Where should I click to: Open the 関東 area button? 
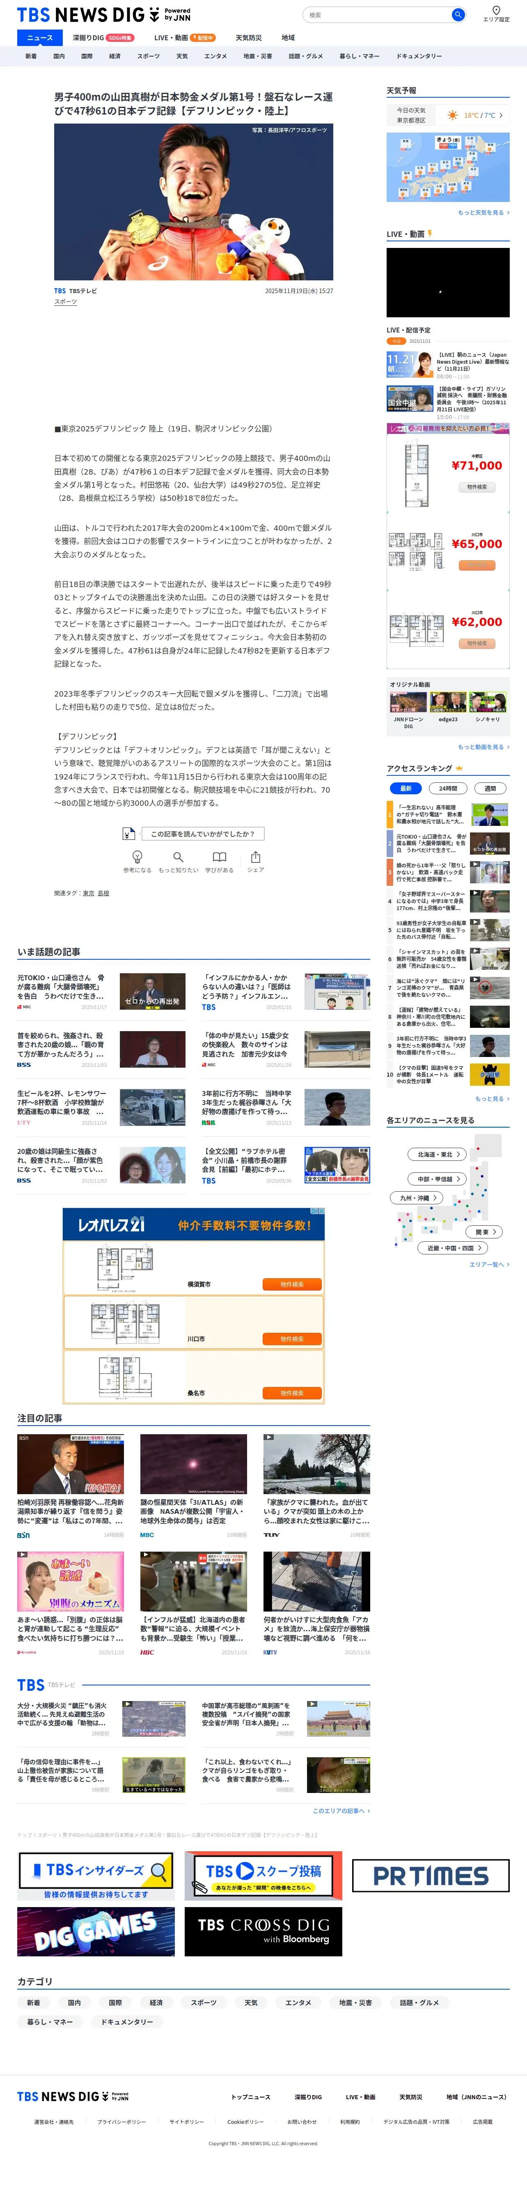[485, 1232]
